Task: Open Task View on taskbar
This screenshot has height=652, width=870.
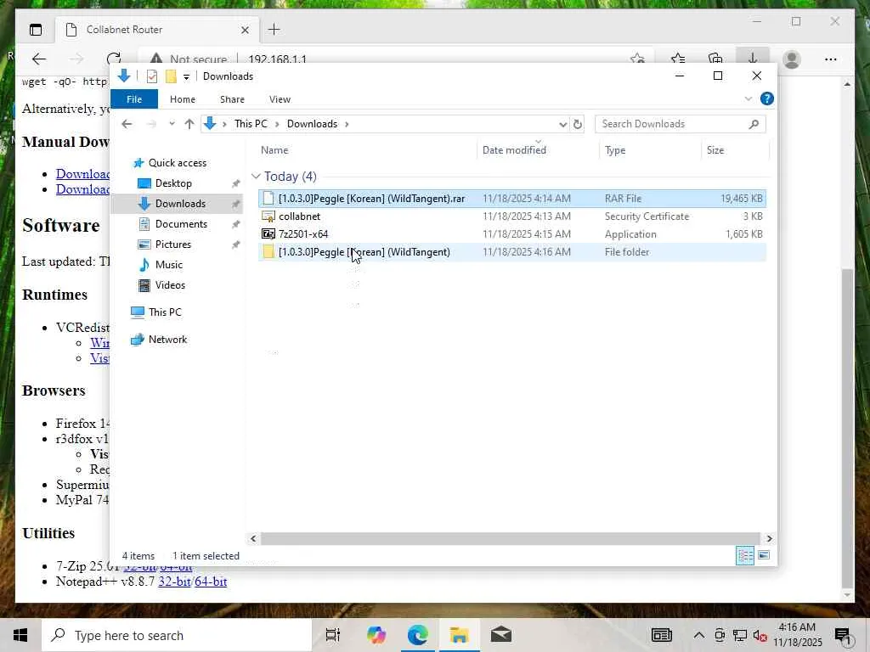Action: click(332, 635)
